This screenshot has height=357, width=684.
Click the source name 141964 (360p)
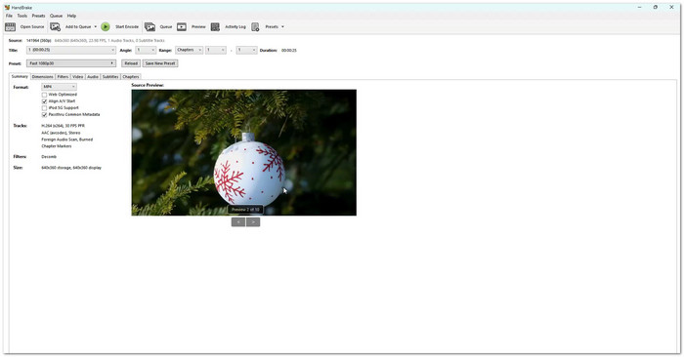[39, 41]
